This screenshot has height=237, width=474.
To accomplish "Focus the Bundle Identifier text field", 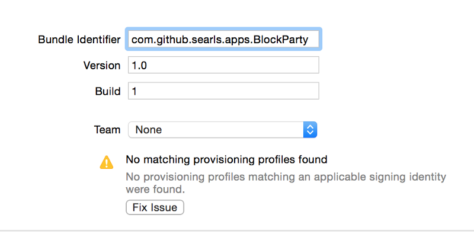I will (x=223, y=39).
